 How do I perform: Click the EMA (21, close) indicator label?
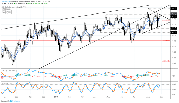pyautogui.click(x=7, y=13)
